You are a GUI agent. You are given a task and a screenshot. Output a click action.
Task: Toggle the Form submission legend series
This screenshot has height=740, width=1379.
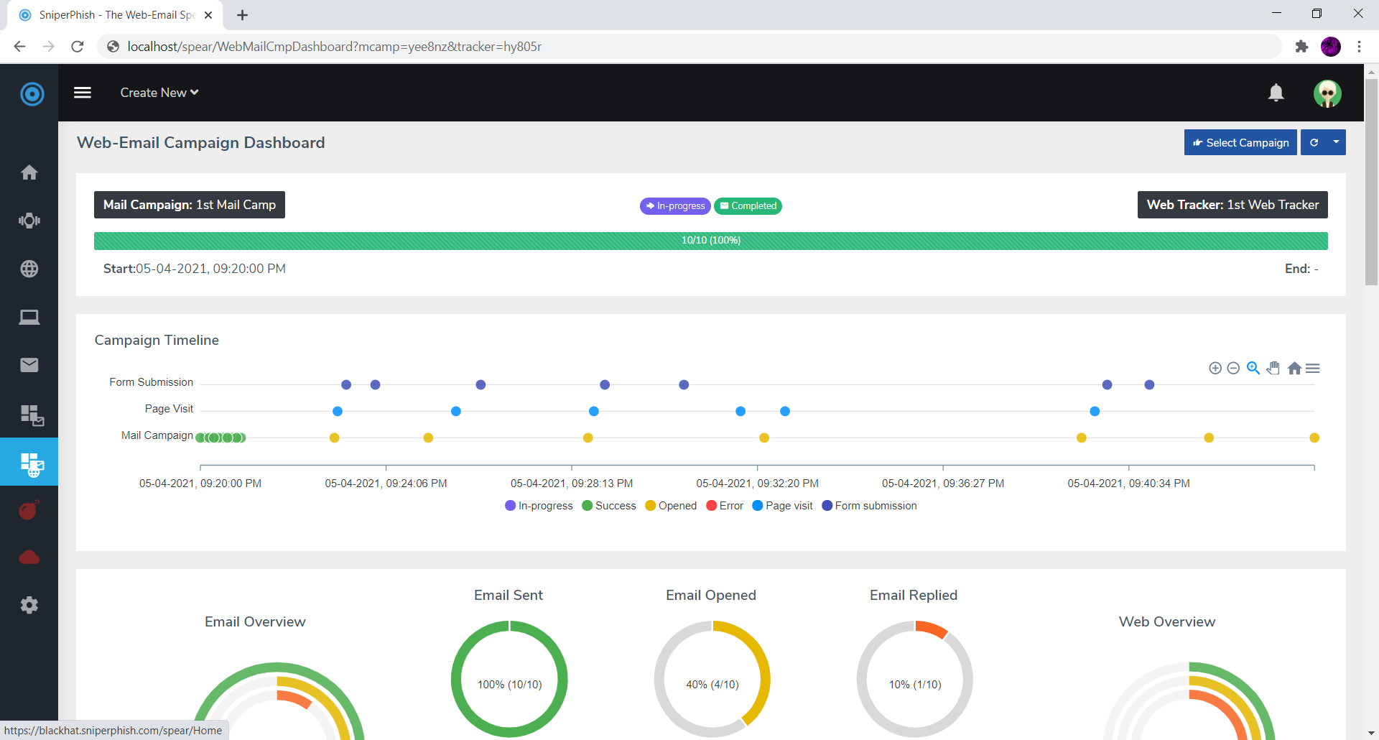pos(869,506)
